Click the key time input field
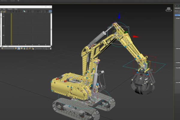This screenshot has height=120, width=180. coord(39,49)
